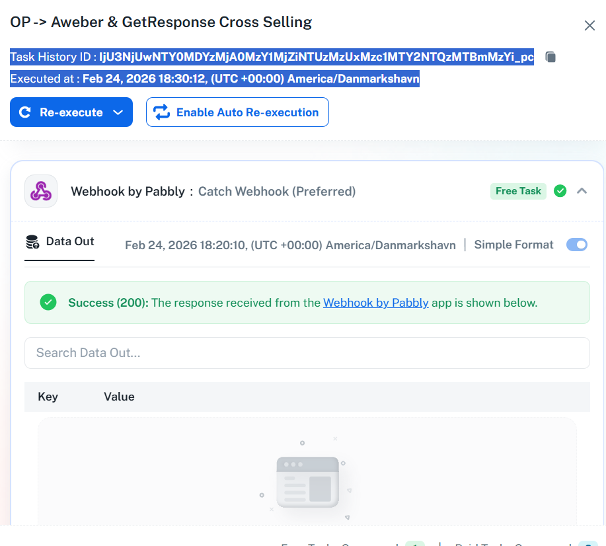Click the green Success checkmark icon
The height and width of the screenshot is (546, 606).
48,303
